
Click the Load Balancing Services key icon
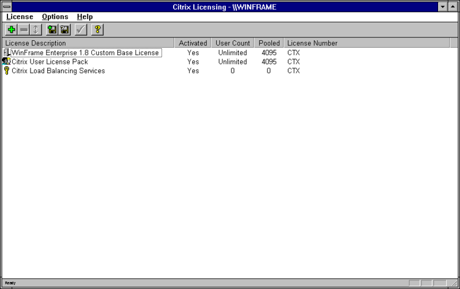click(6, 71)
